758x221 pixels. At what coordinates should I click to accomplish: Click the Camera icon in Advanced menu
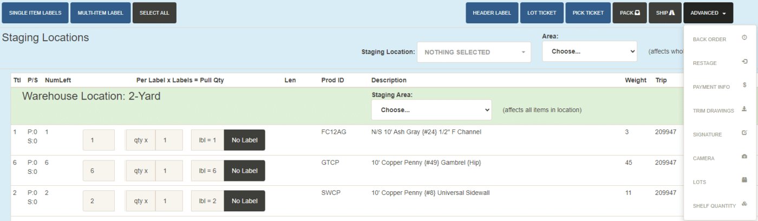tap(744, 157)
